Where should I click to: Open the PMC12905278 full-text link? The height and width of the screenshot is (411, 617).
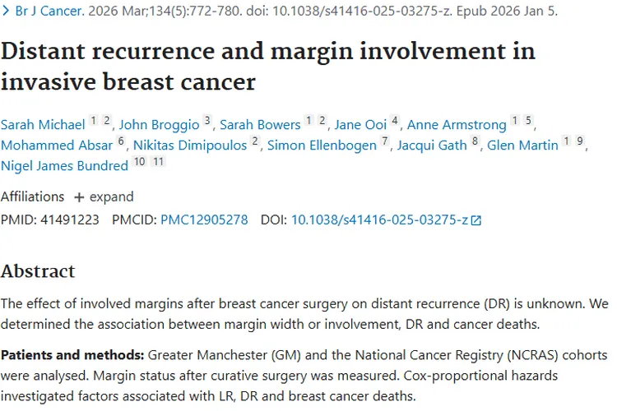tap(204, 220)
